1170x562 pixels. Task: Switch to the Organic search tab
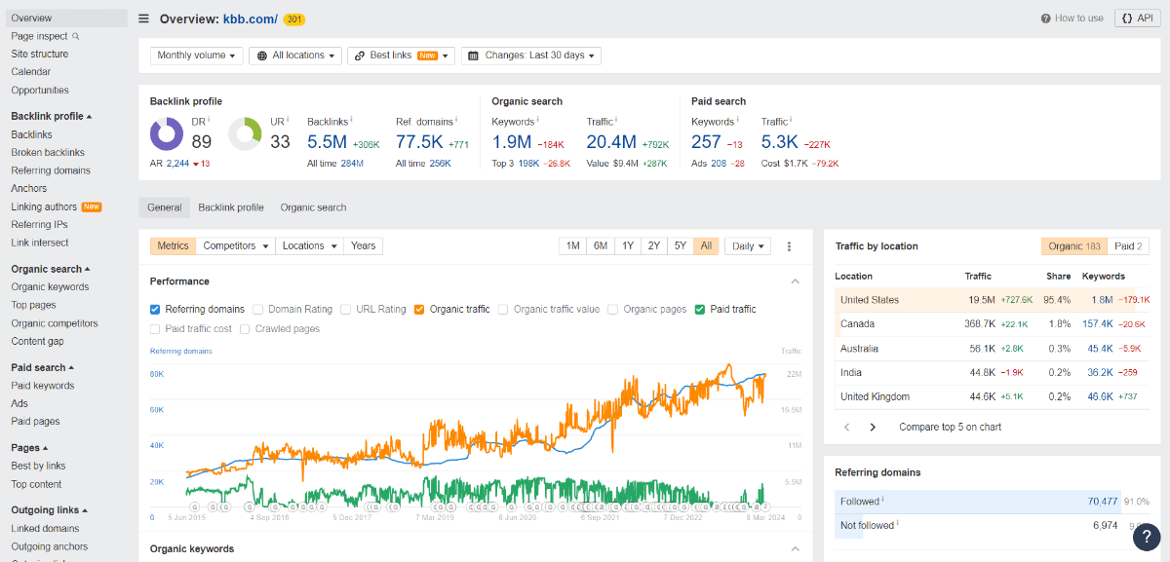pyautogui.click(x=314, y=207)
